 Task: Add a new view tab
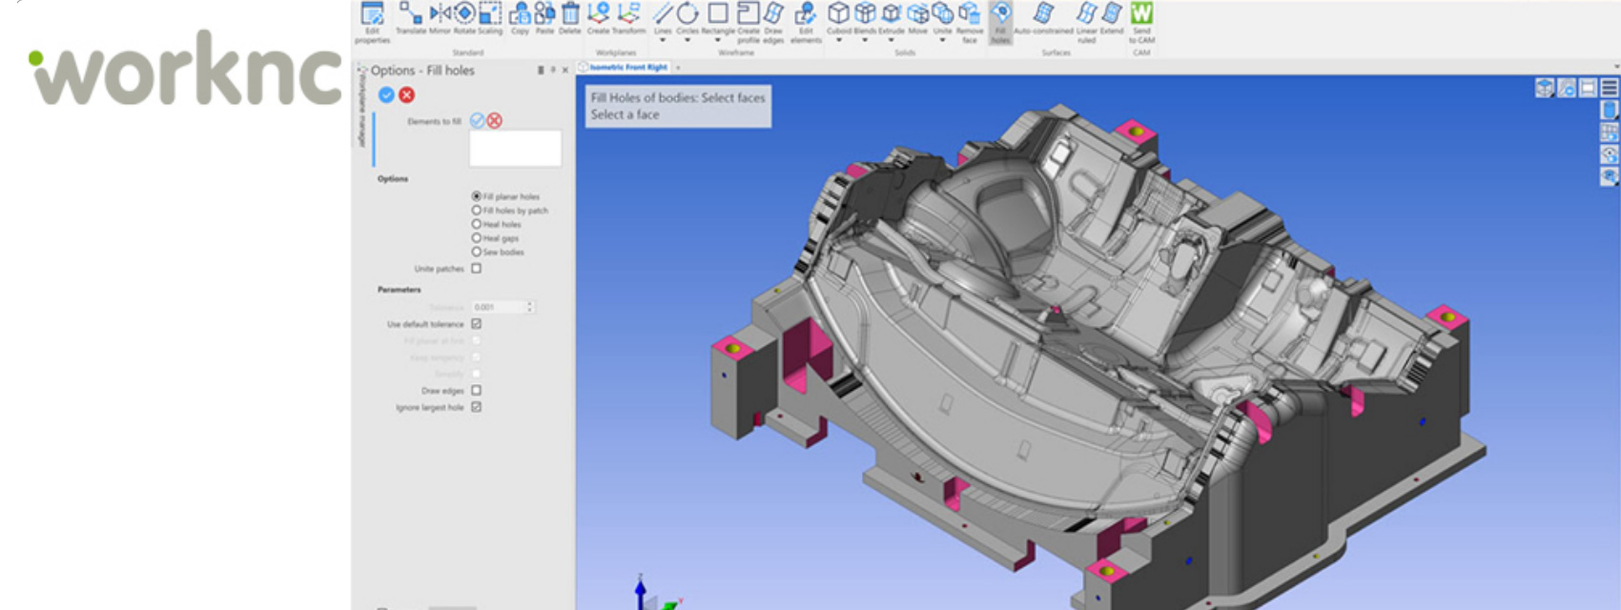click(x=678, y=68)
